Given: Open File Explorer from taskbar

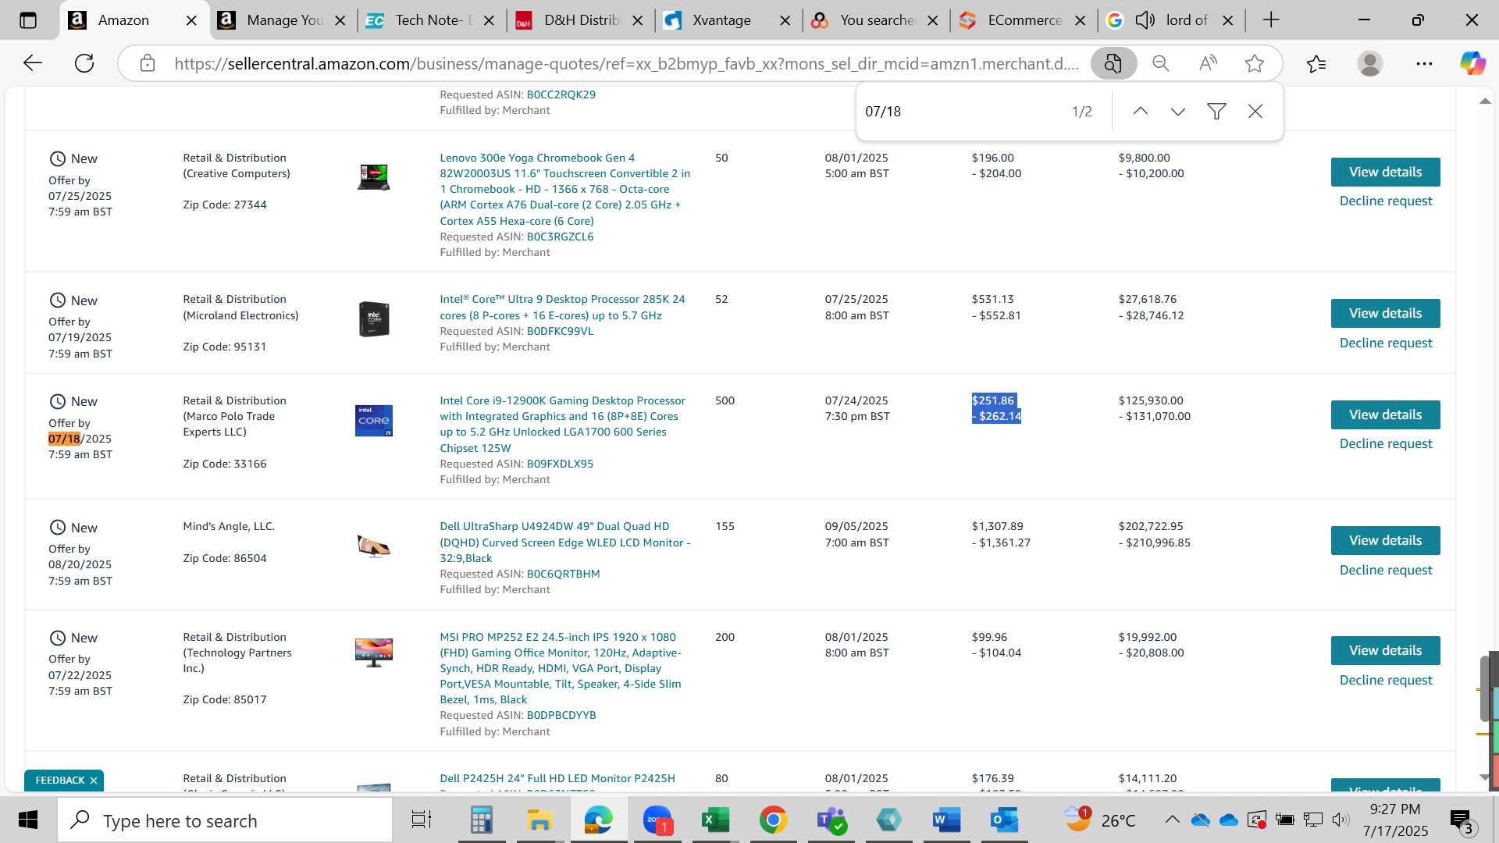Looking at the screenshot, I should pos(539,820).
